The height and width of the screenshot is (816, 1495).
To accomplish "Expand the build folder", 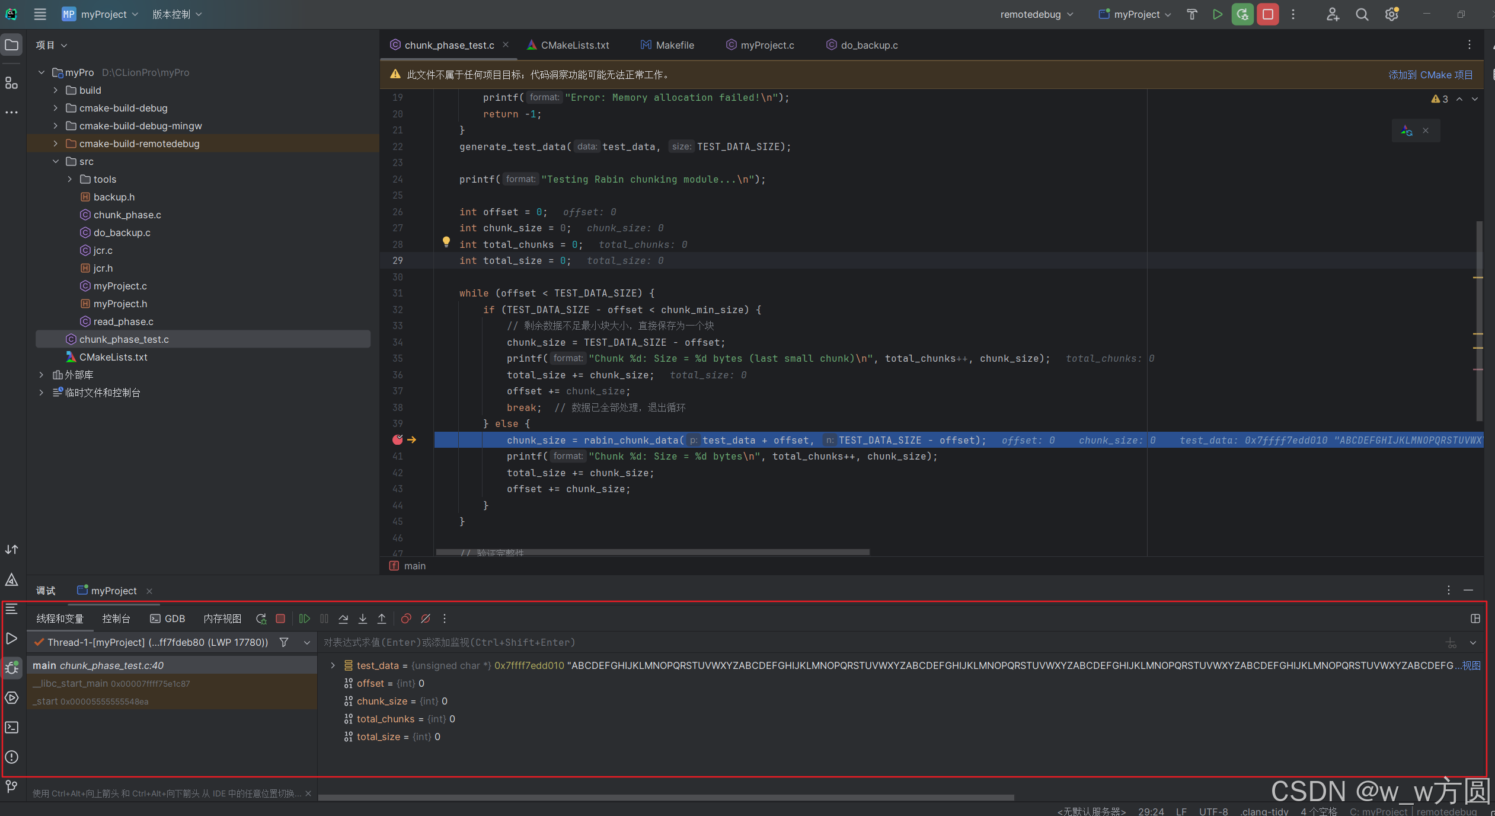I will (x=56, y=90).
